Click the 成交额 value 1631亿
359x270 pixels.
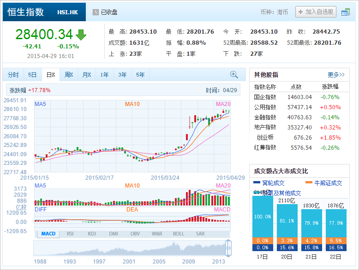pyautogui.click(x=139, y=43)
